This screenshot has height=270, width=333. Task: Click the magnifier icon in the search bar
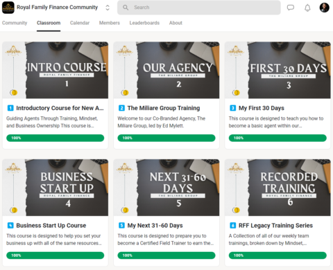pos(126,8)
